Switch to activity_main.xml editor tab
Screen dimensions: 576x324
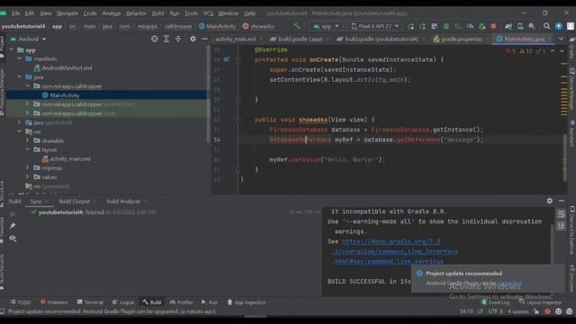236,39
